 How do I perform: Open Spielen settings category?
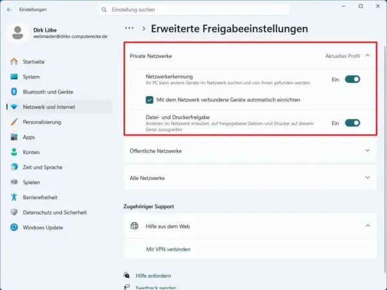click(59, 182)
